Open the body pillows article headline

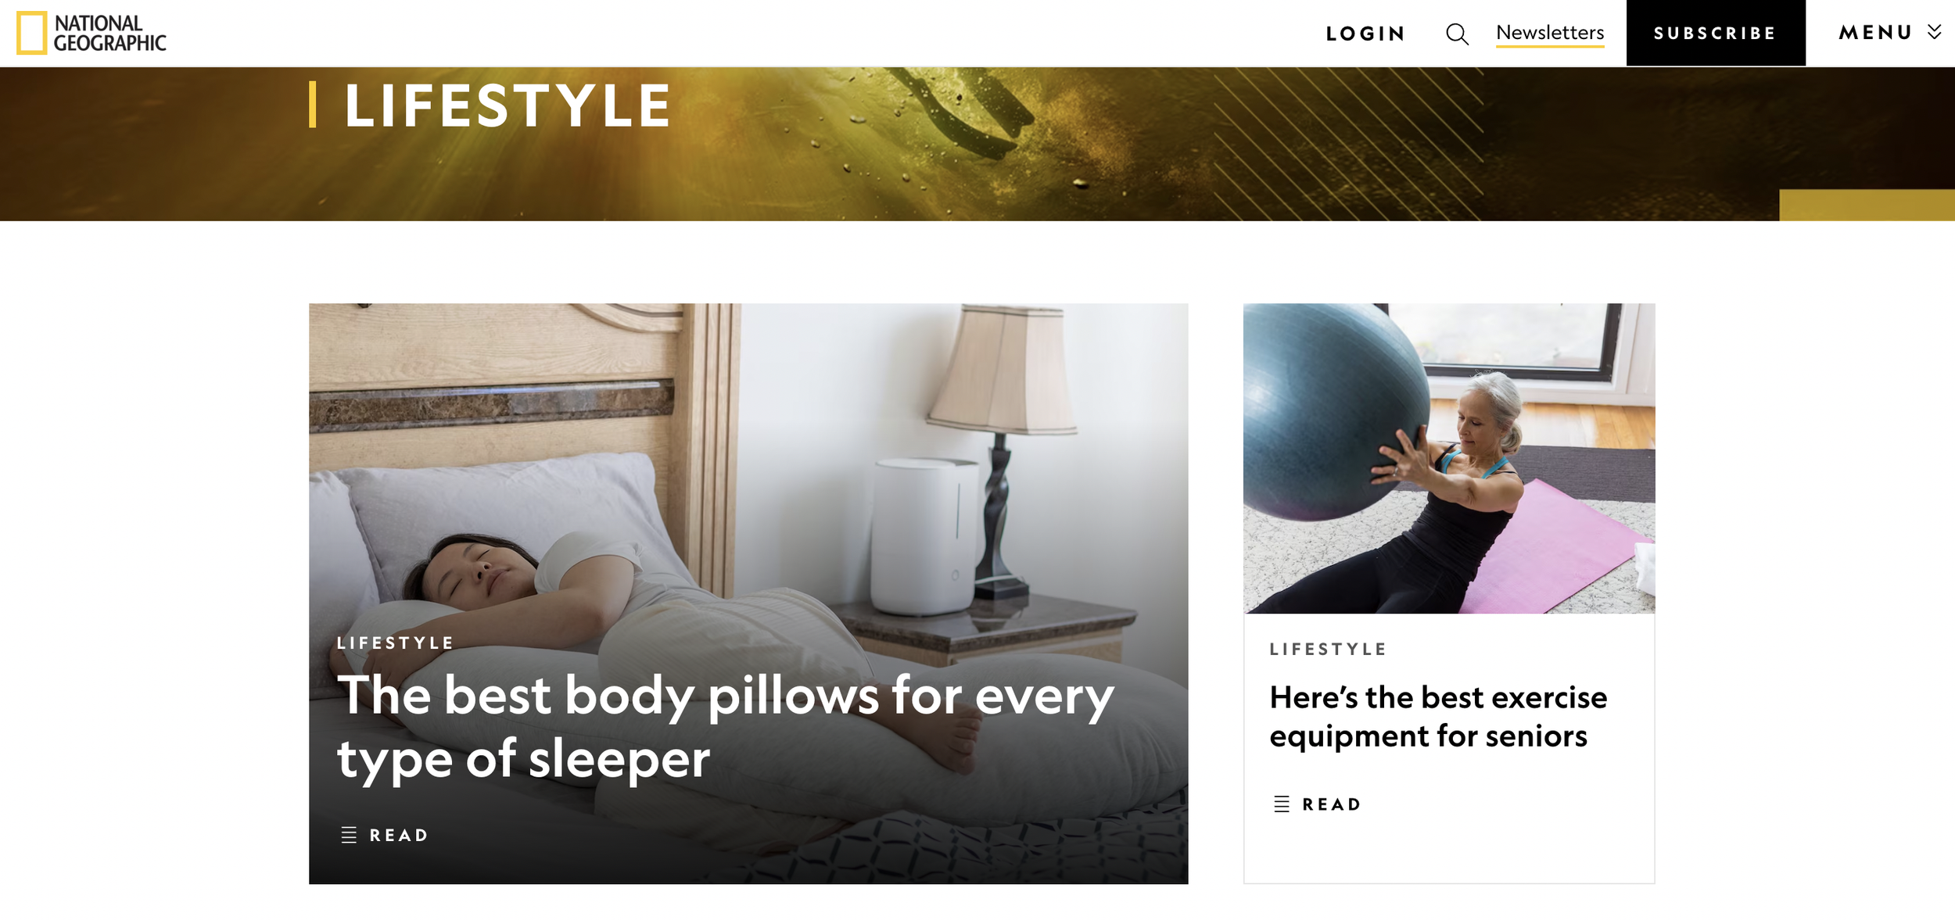725,727
